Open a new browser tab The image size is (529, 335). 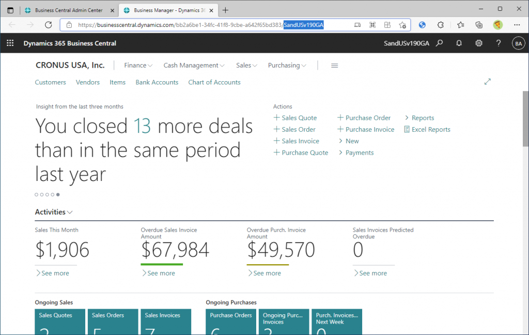[x=225, y=10]
